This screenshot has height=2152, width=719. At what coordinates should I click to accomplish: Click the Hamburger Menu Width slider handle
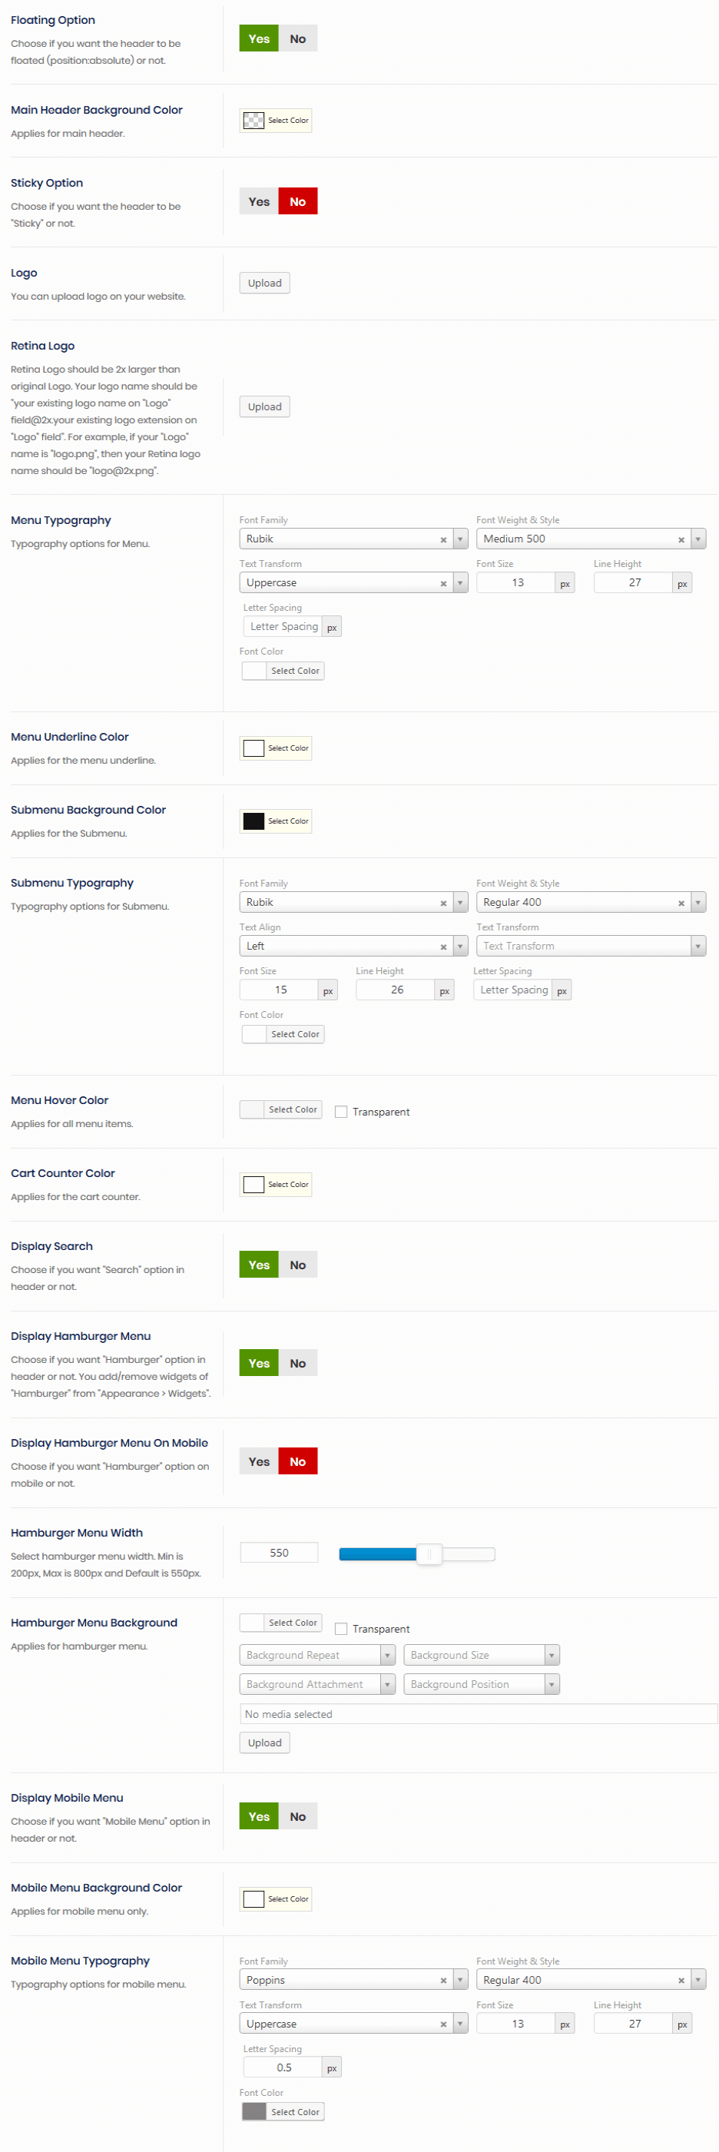(429, 1553)
